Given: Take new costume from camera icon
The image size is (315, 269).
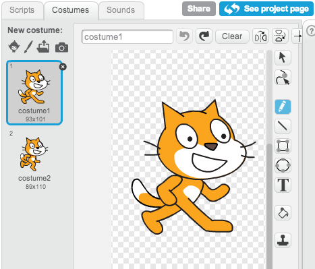Looking at the screenshot, I should [x=61, y=47].
